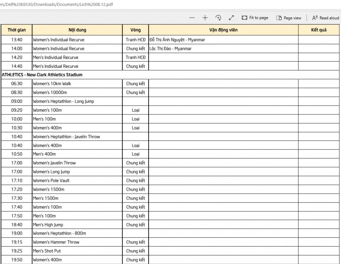Start Read aloud for the document
341x264 pixels.
pyautogui.click(x=326, y=18)
